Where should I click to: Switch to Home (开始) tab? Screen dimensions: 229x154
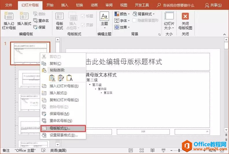click(x=50, y=5)
